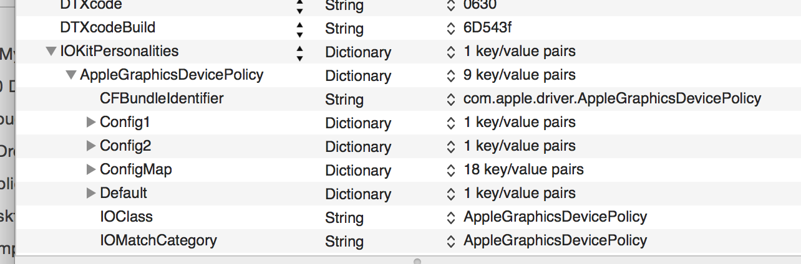Select the ConfigMap key name
This screenshot has width=801, height=264.
tap(136, 169)
